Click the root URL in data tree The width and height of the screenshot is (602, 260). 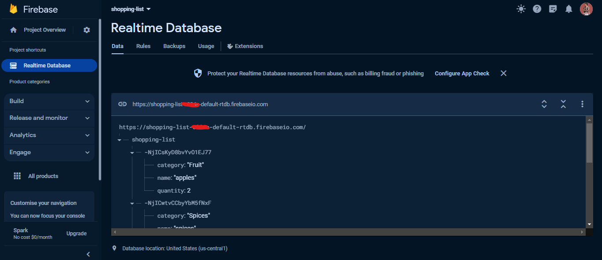click(212, 127)
